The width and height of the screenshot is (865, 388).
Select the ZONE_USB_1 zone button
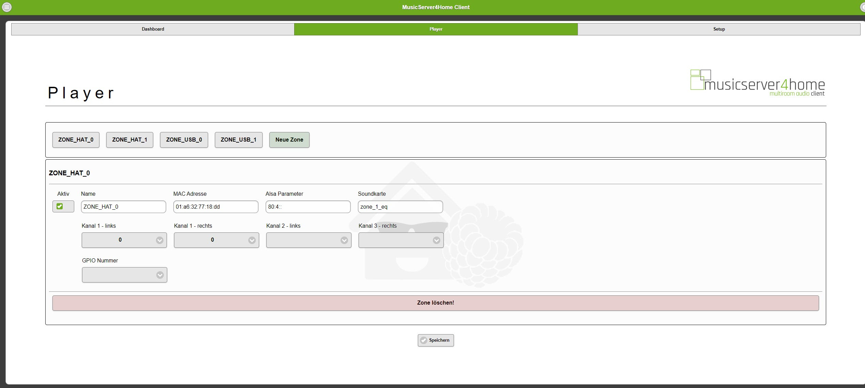pyautogui.click(x=238, y=140)
